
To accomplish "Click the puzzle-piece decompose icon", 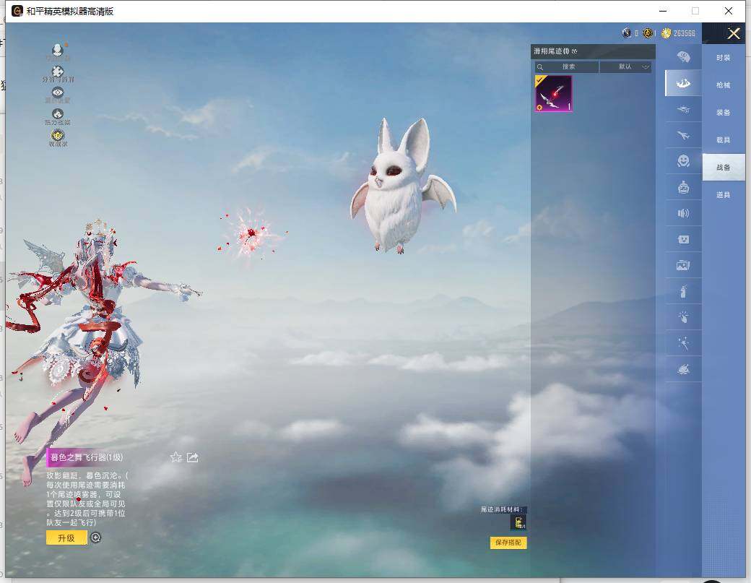I will click(x=58, y=72).
